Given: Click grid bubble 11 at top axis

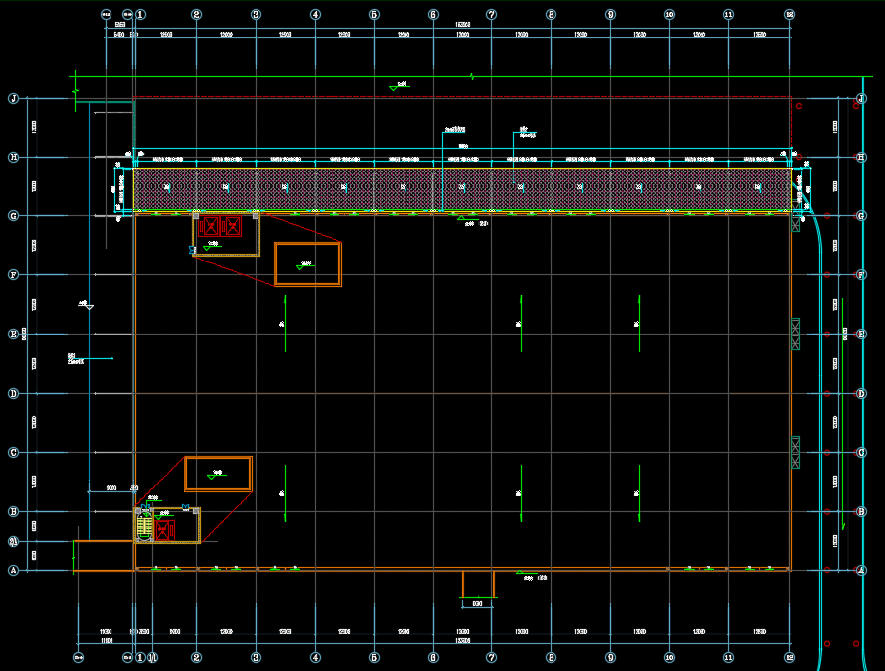Looking at the screenshot, I should [x=728, y=15].
